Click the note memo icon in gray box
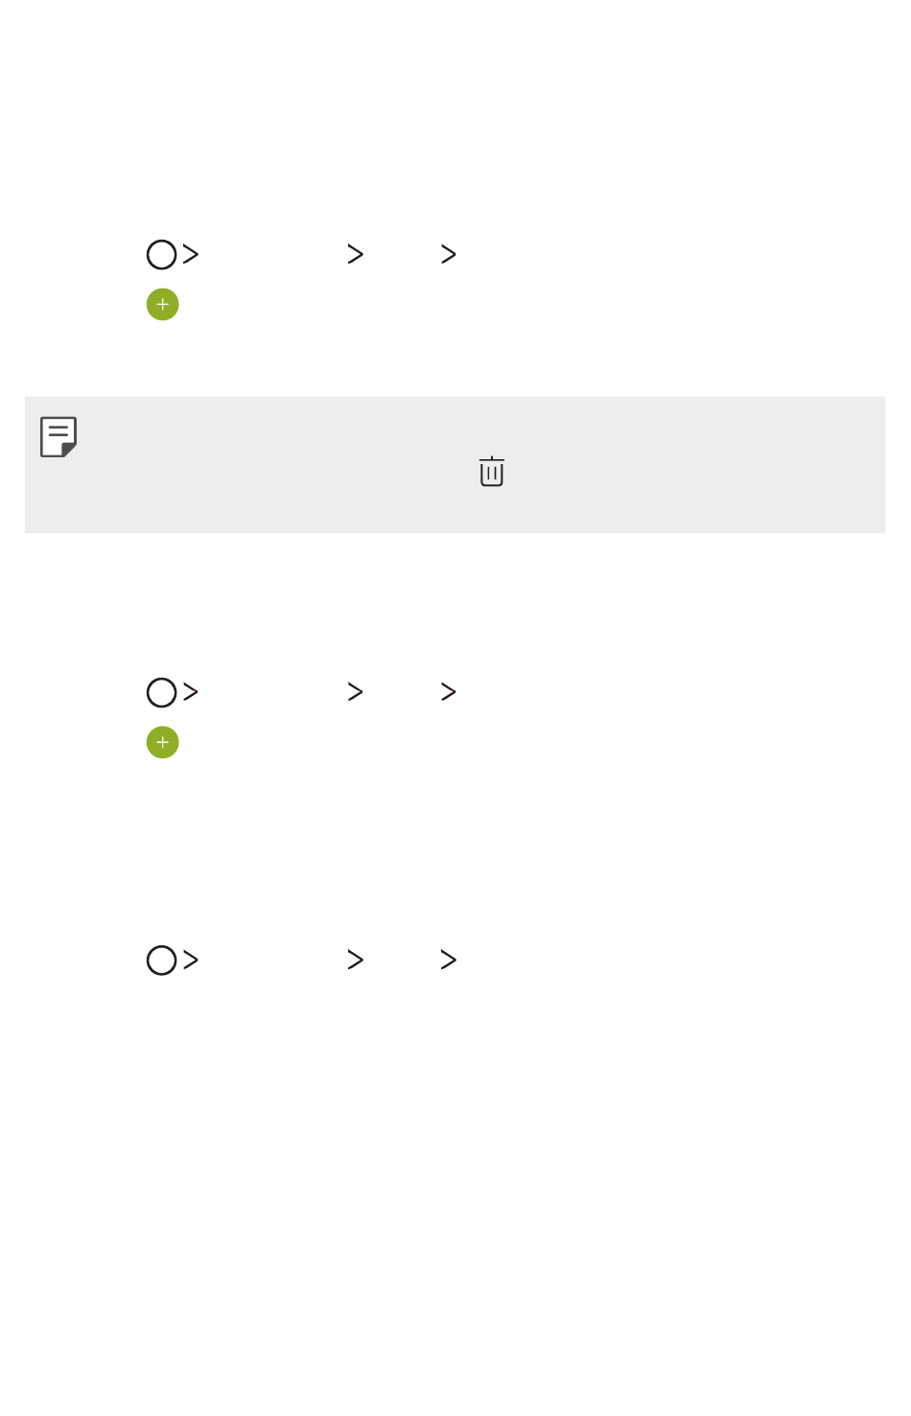911x1416 pixels. pyautogui.click(x=58, y=437)
